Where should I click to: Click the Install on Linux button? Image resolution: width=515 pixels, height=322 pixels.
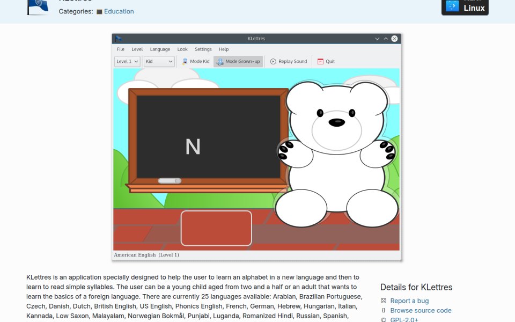pyautogui.click(x=465, y=7)
